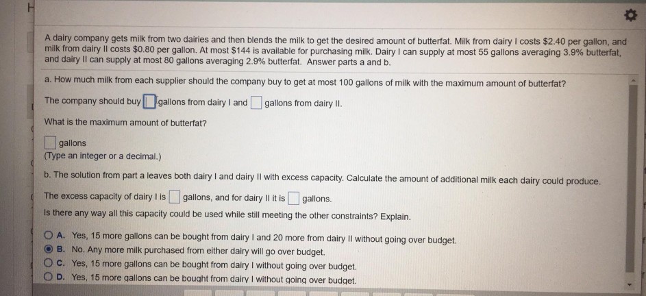646x296 pixels.
Task: Open the settings gear icon
Action: pyautogui.click(x=626, y=14)
